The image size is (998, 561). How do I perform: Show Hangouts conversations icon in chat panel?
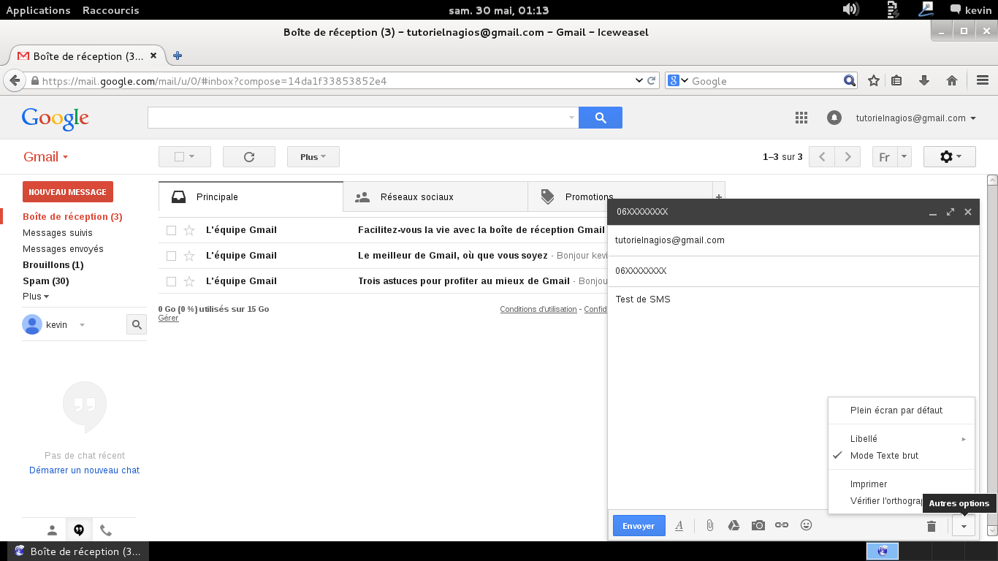click(x=79, y=530)
